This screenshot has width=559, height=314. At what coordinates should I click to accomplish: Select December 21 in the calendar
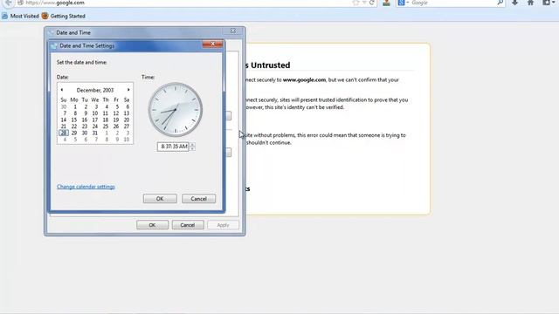[64, 126]
